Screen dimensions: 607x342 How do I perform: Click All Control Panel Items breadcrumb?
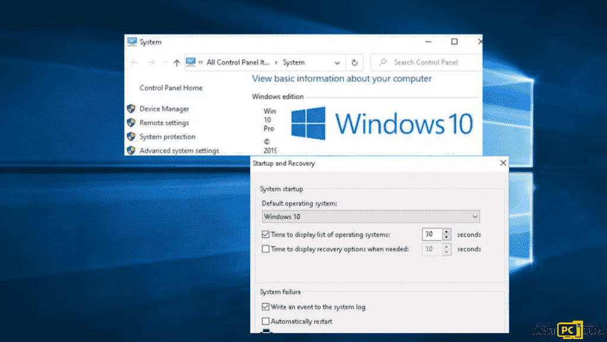(x=238, y=62)
